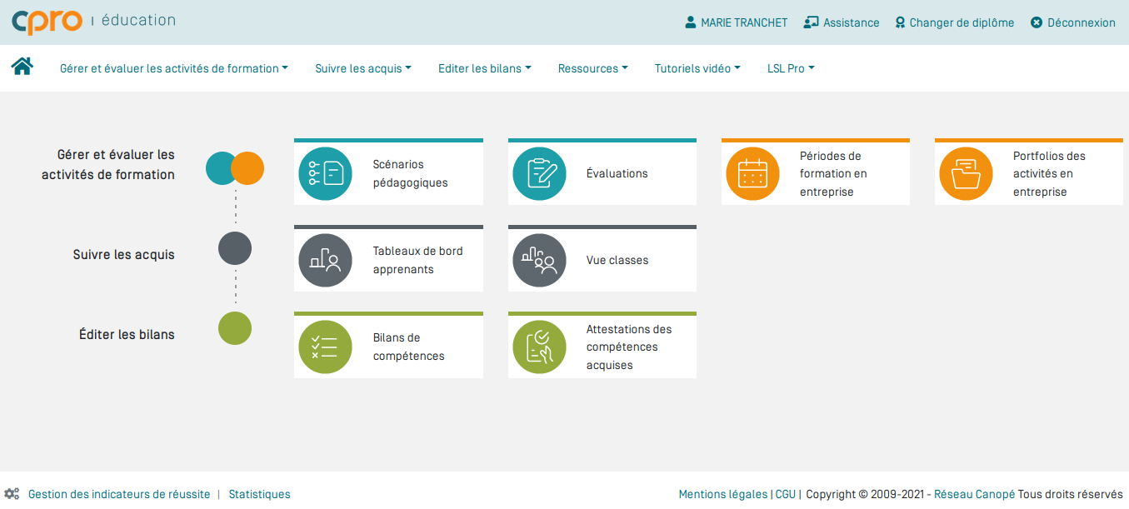The width and height of the screenshot is (1129, 509).
Task: Open the Tutoriels vidéo dropdown
Action: point(697,68)
